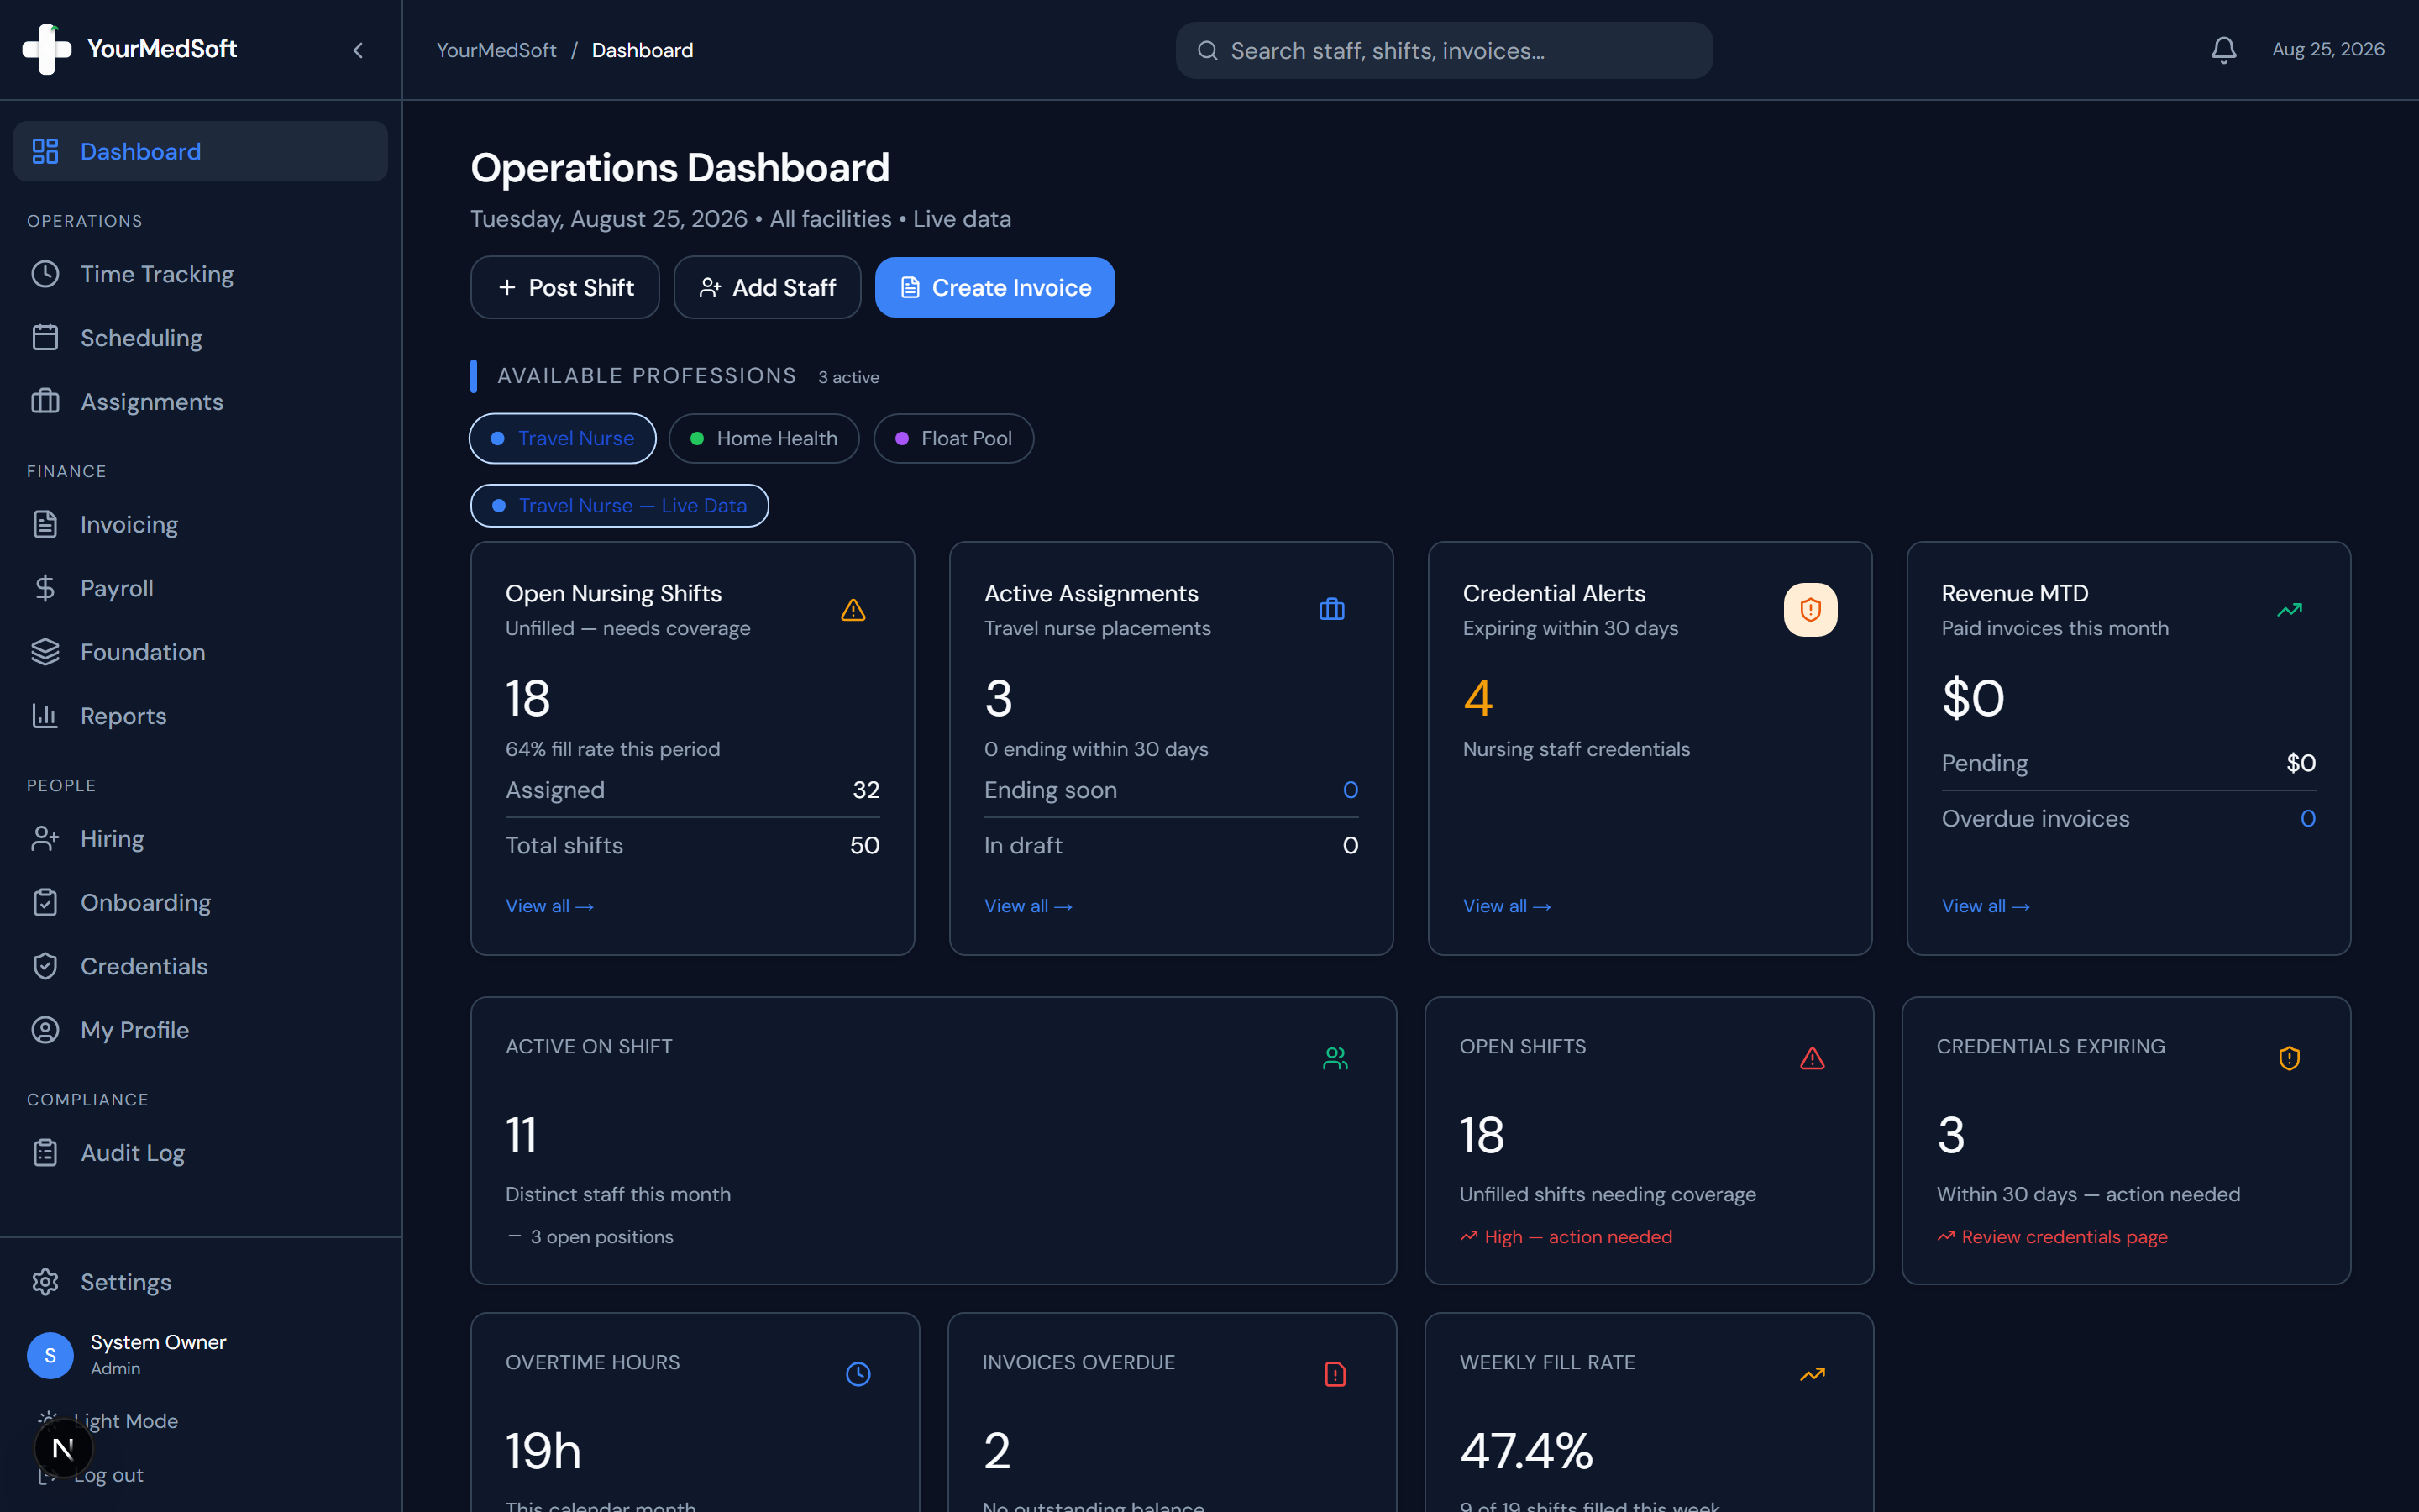Click the Onboarding clipboard icon
This screenshot has height=1512, width=2419.
pos(45,902)
